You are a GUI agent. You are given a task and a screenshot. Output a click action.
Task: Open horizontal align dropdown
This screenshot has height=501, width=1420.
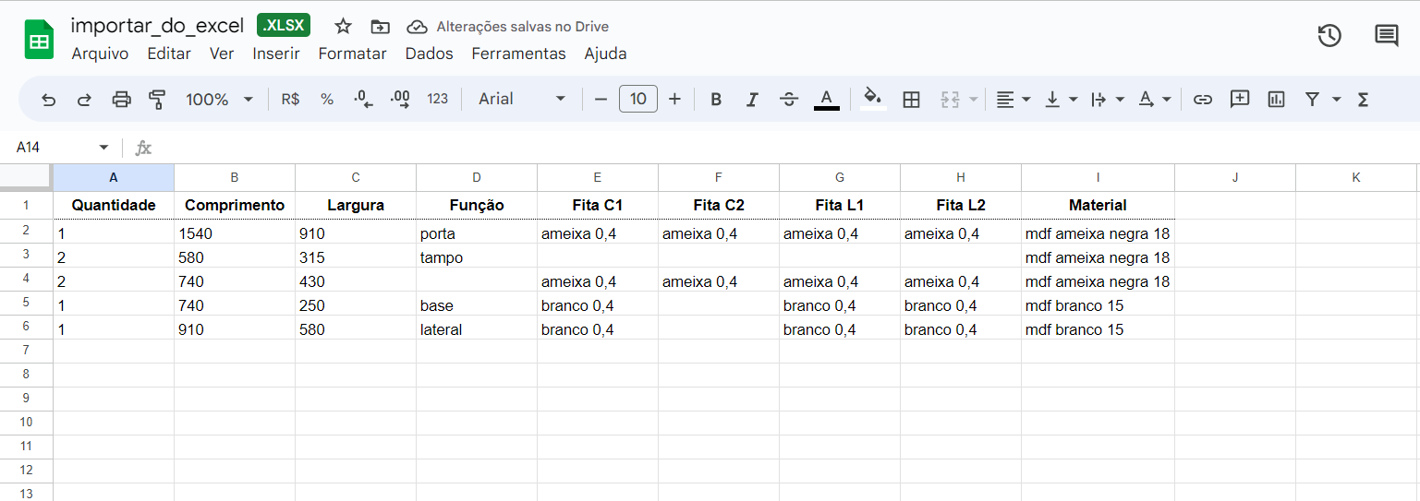tap(1013, 100)
